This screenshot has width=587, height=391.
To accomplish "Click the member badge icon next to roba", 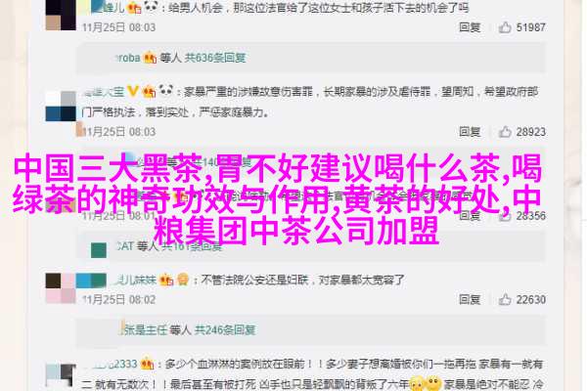I will click(150, 58).
